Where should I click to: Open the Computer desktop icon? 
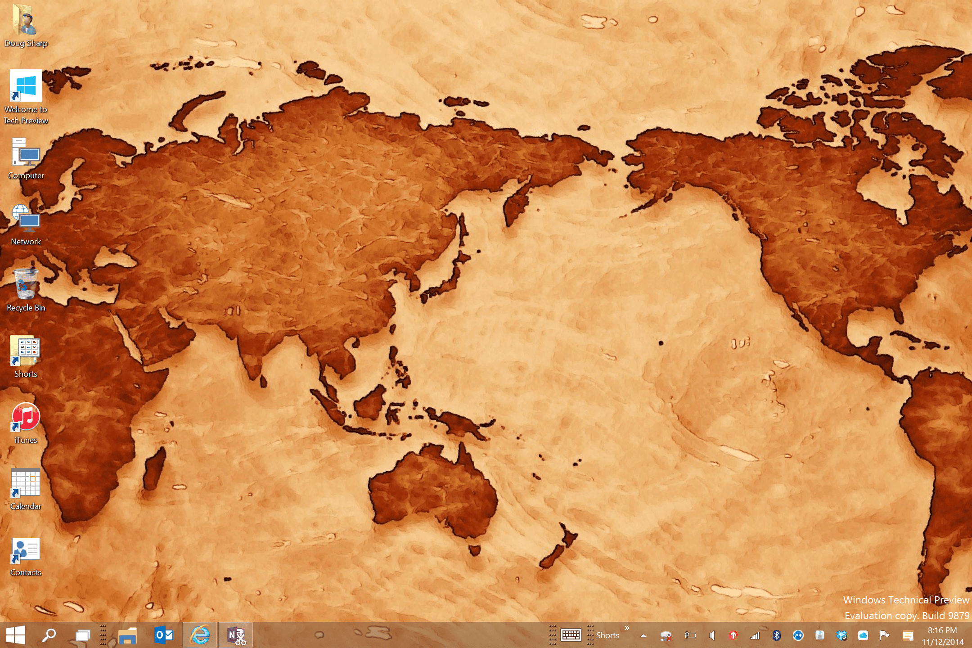[26, 152]
